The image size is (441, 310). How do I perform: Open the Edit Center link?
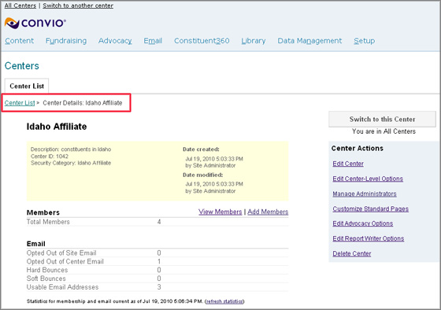tap(348, 164)
